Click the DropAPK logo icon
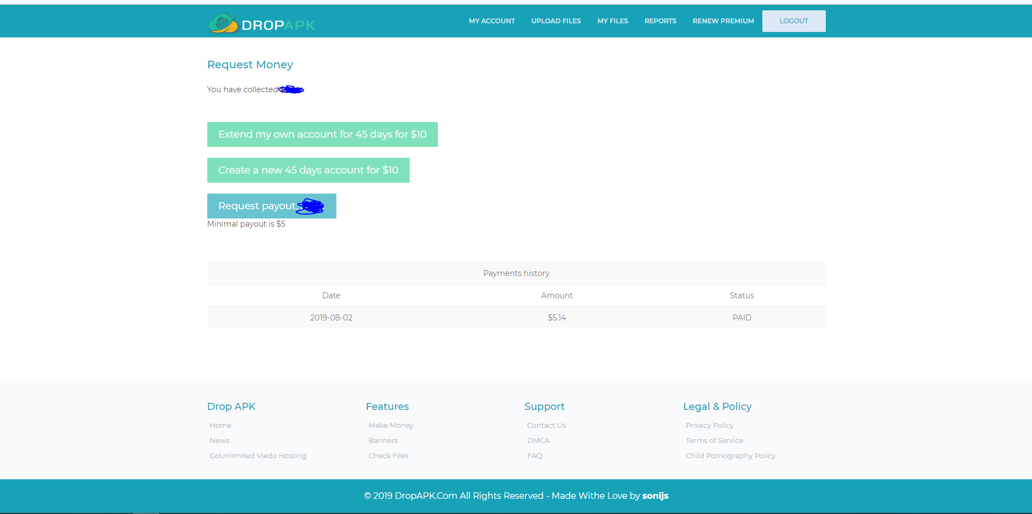1032x514 pixels. pos(222,23)
